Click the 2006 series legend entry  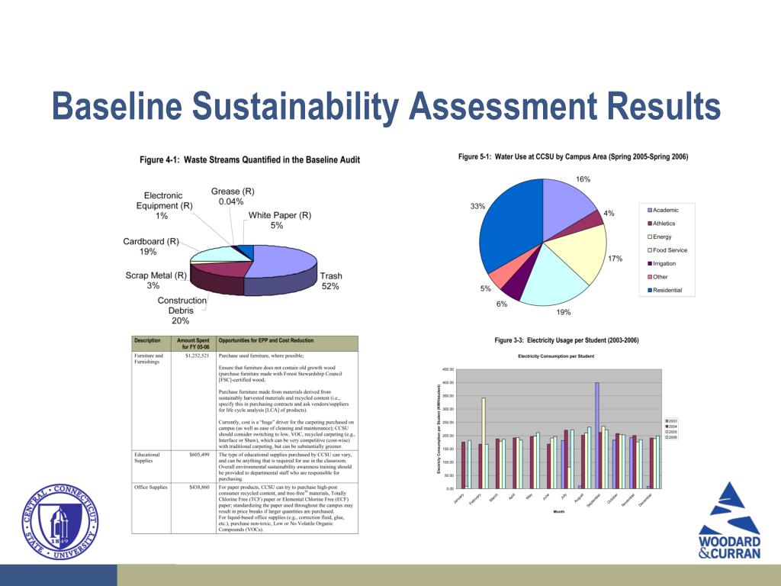tap(671, 437)
